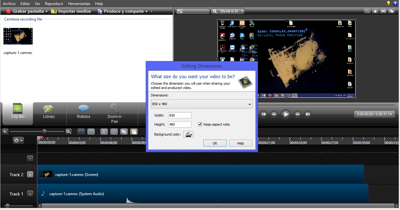This screenshot has width=400, height=210.
Task: Toggle the lock on Track 1
Action: pyautogui.click(x=30, y=194)
